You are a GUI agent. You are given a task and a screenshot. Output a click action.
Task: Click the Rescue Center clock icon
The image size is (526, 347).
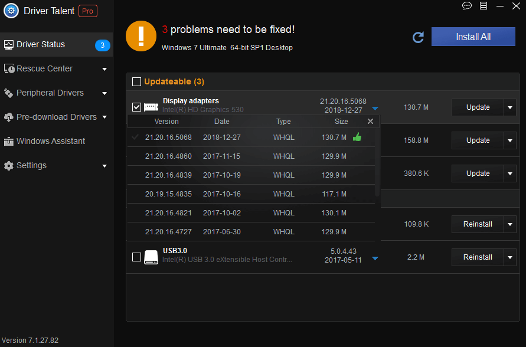(9, 68)
